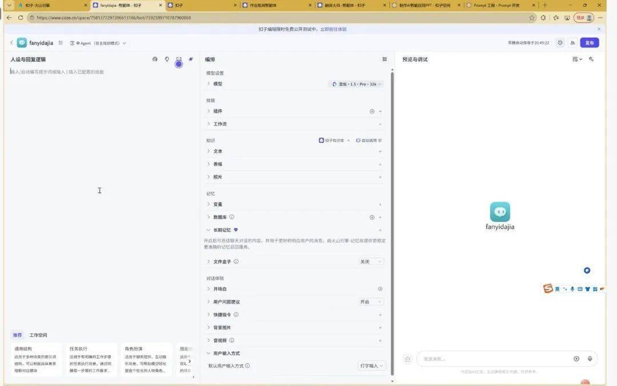Viewport: 617px width, 386px height.
Task: Click the collaboration people icon near 发布
Action: click(x=572, y=43)
